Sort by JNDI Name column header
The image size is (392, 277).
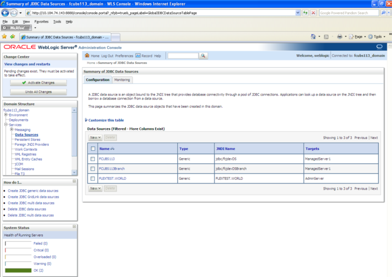coord(226,149)
